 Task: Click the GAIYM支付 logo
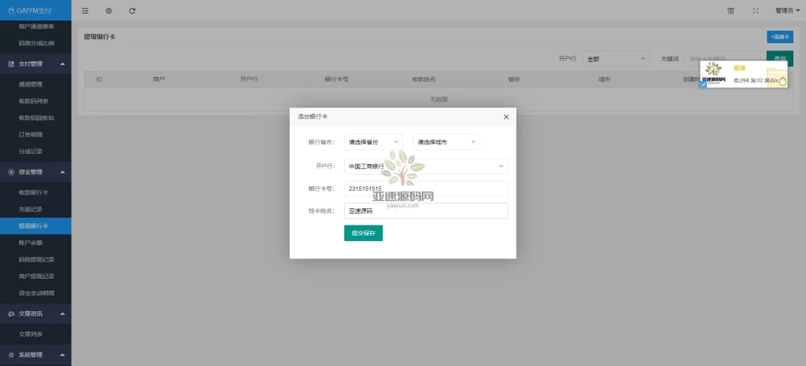pos(31,11)
